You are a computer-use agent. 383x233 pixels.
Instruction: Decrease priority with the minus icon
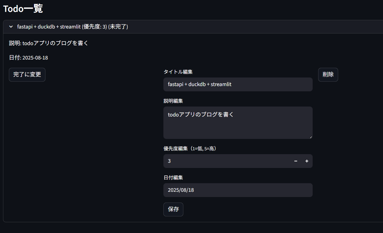(x=296, y=161)
